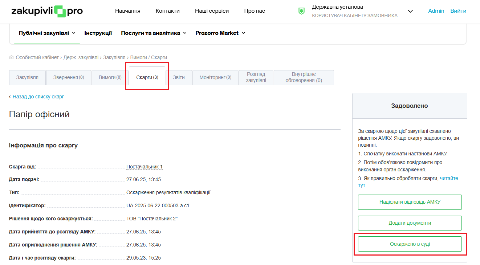Click the home icon in breadcrumbs
Image resolution: width=480 pixels, height=265 pixels.
[12, 57]
